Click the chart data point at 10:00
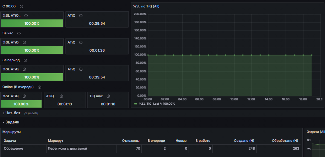Screen dimensions: 325x157 [234, 55]
